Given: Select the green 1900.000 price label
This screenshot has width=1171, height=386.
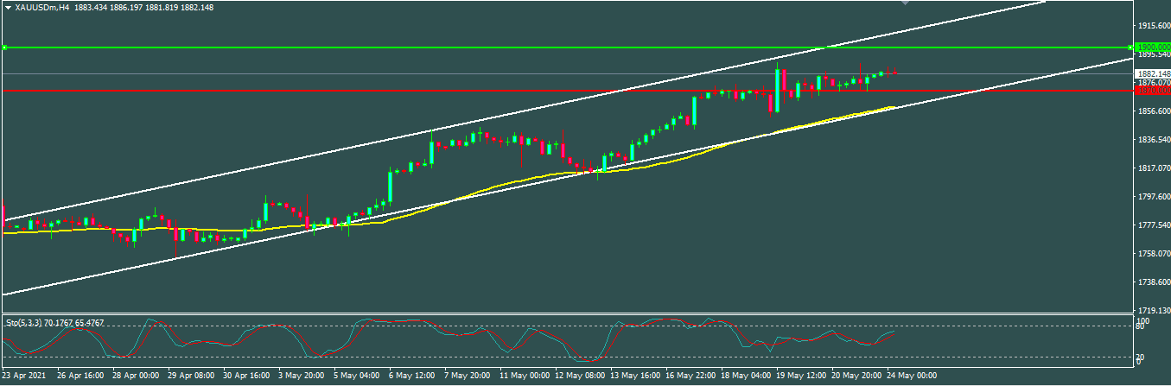Looking at the screenshot, I should [1150, 47].
